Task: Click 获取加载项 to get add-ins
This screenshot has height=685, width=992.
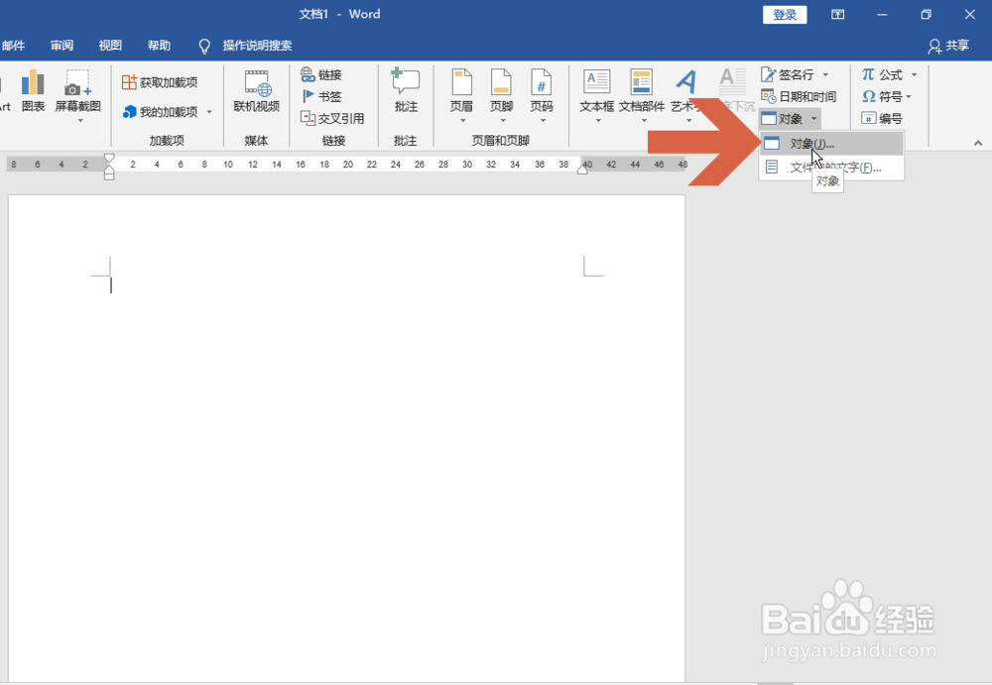Action: point(160,82)
